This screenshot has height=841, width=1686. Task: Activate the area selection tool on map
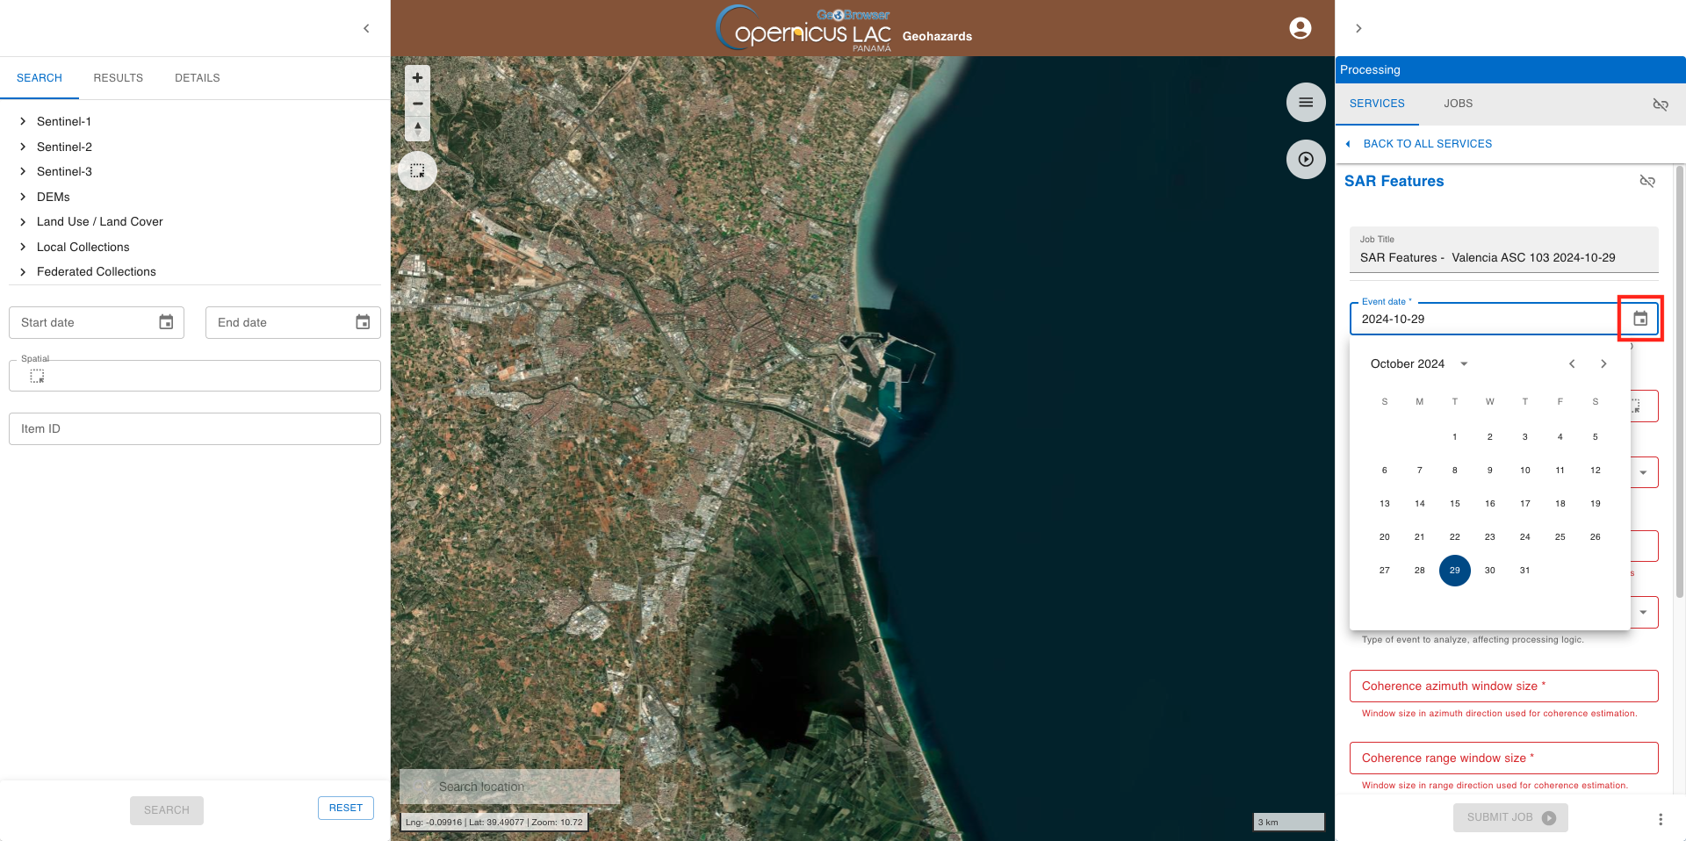tap(417, 171)
